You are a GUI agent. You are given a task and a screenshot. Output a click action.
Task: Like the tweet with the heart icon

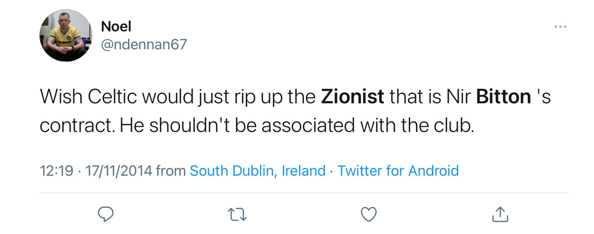coord(368,214)
